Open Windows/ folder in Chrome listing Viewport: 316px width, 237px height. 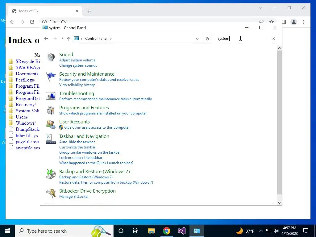tap(26, 123)
